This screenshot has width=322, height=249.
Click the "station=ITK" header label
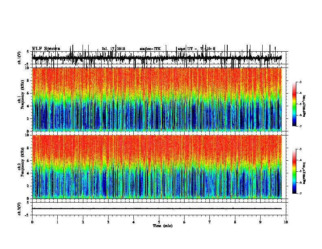150,49
